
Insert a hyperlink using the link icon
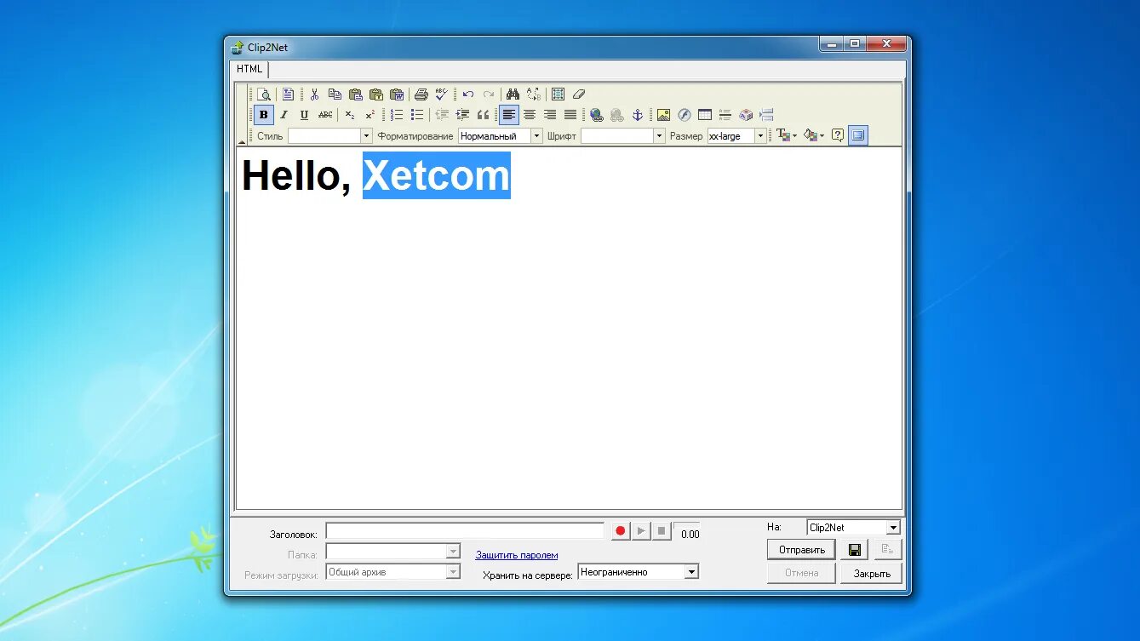[596, 115]
